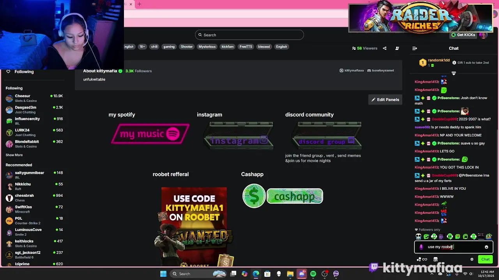The image size is (499, 280).
Task: Open saltygummibear recommended channel
Action: pos(34,175)
